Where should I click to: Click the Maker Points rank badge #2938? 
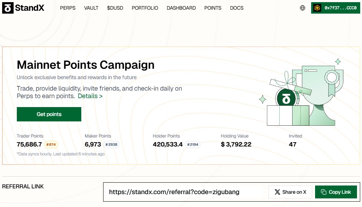[111, 144]
